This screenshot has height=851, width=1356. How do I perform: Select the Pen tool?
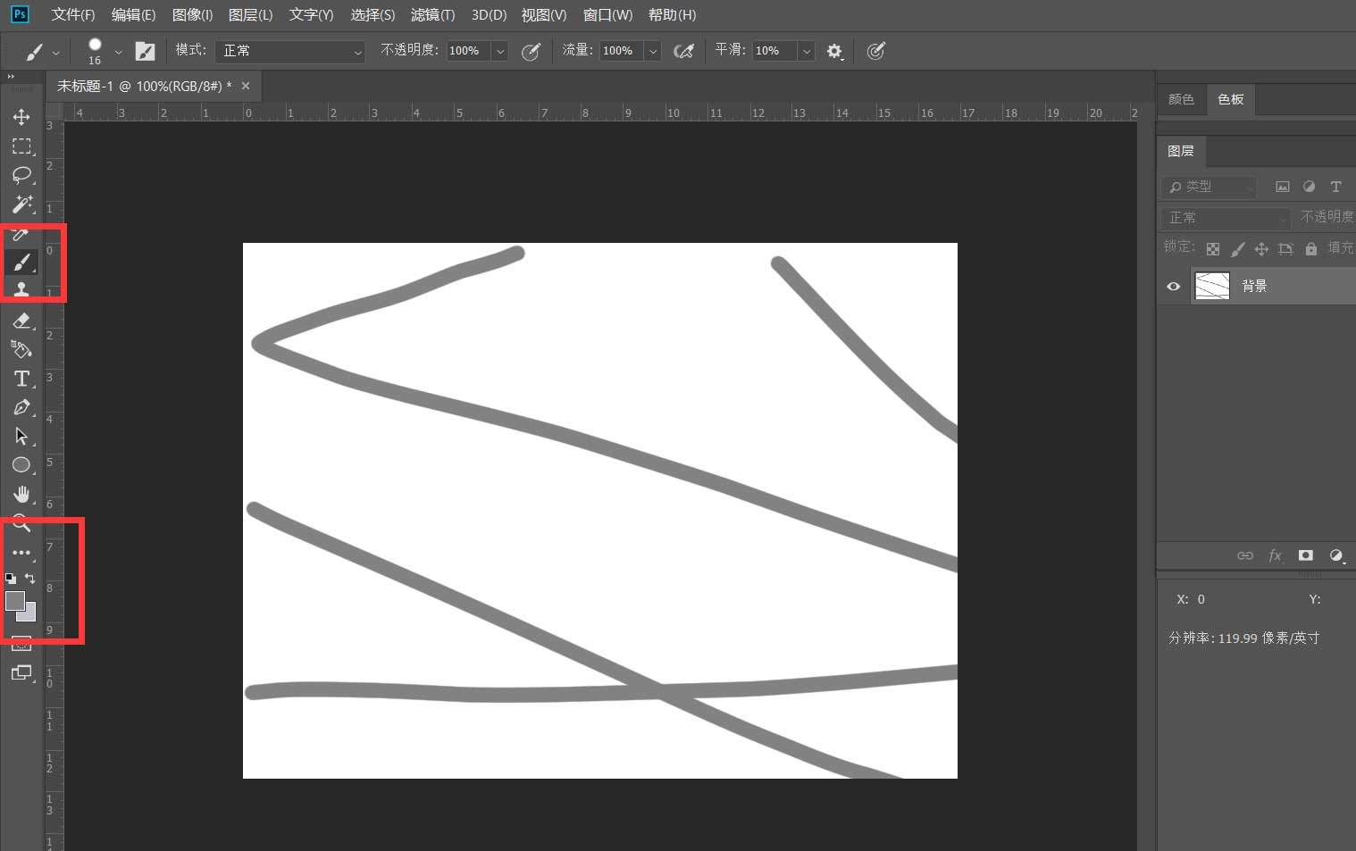(x=21, y=407)
